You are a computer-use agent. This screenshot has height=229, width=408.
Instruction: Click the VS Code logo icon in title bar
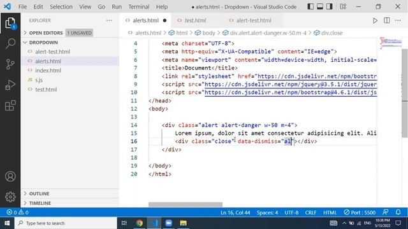tap(7, 6)
